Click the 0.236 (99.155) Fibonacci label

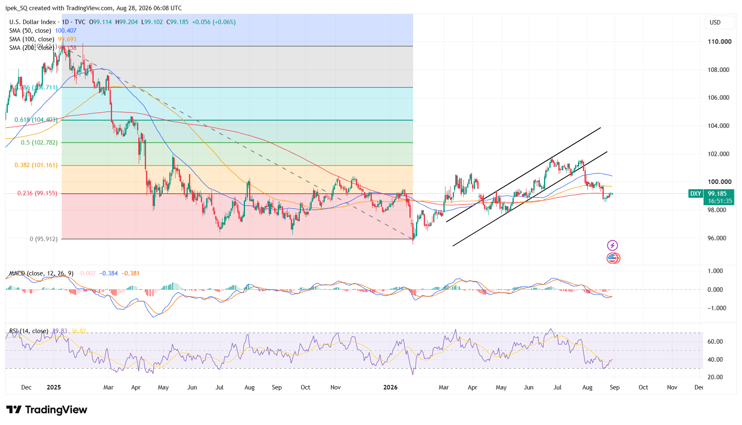click(x=37, y=193)
